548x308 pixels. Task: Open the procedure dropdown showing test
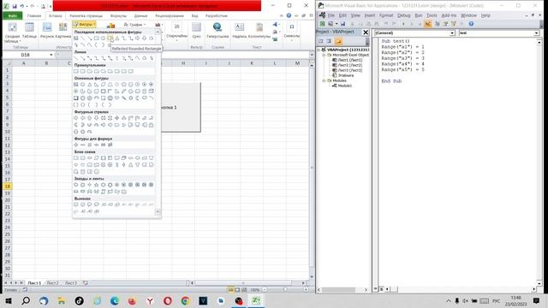[x=537, y=33]
